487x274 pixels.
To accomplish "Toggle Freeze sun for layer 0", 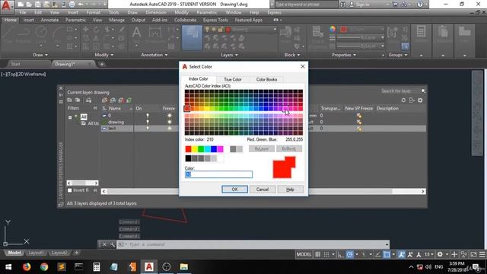I will click(169, 116).
